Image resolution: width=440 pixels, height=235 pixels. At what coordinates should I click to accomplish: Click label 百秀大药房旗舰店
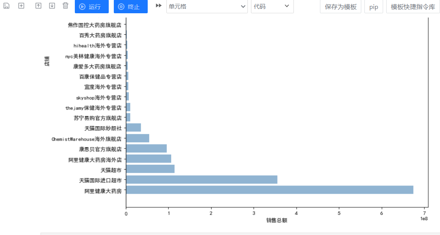pos(101,35)
